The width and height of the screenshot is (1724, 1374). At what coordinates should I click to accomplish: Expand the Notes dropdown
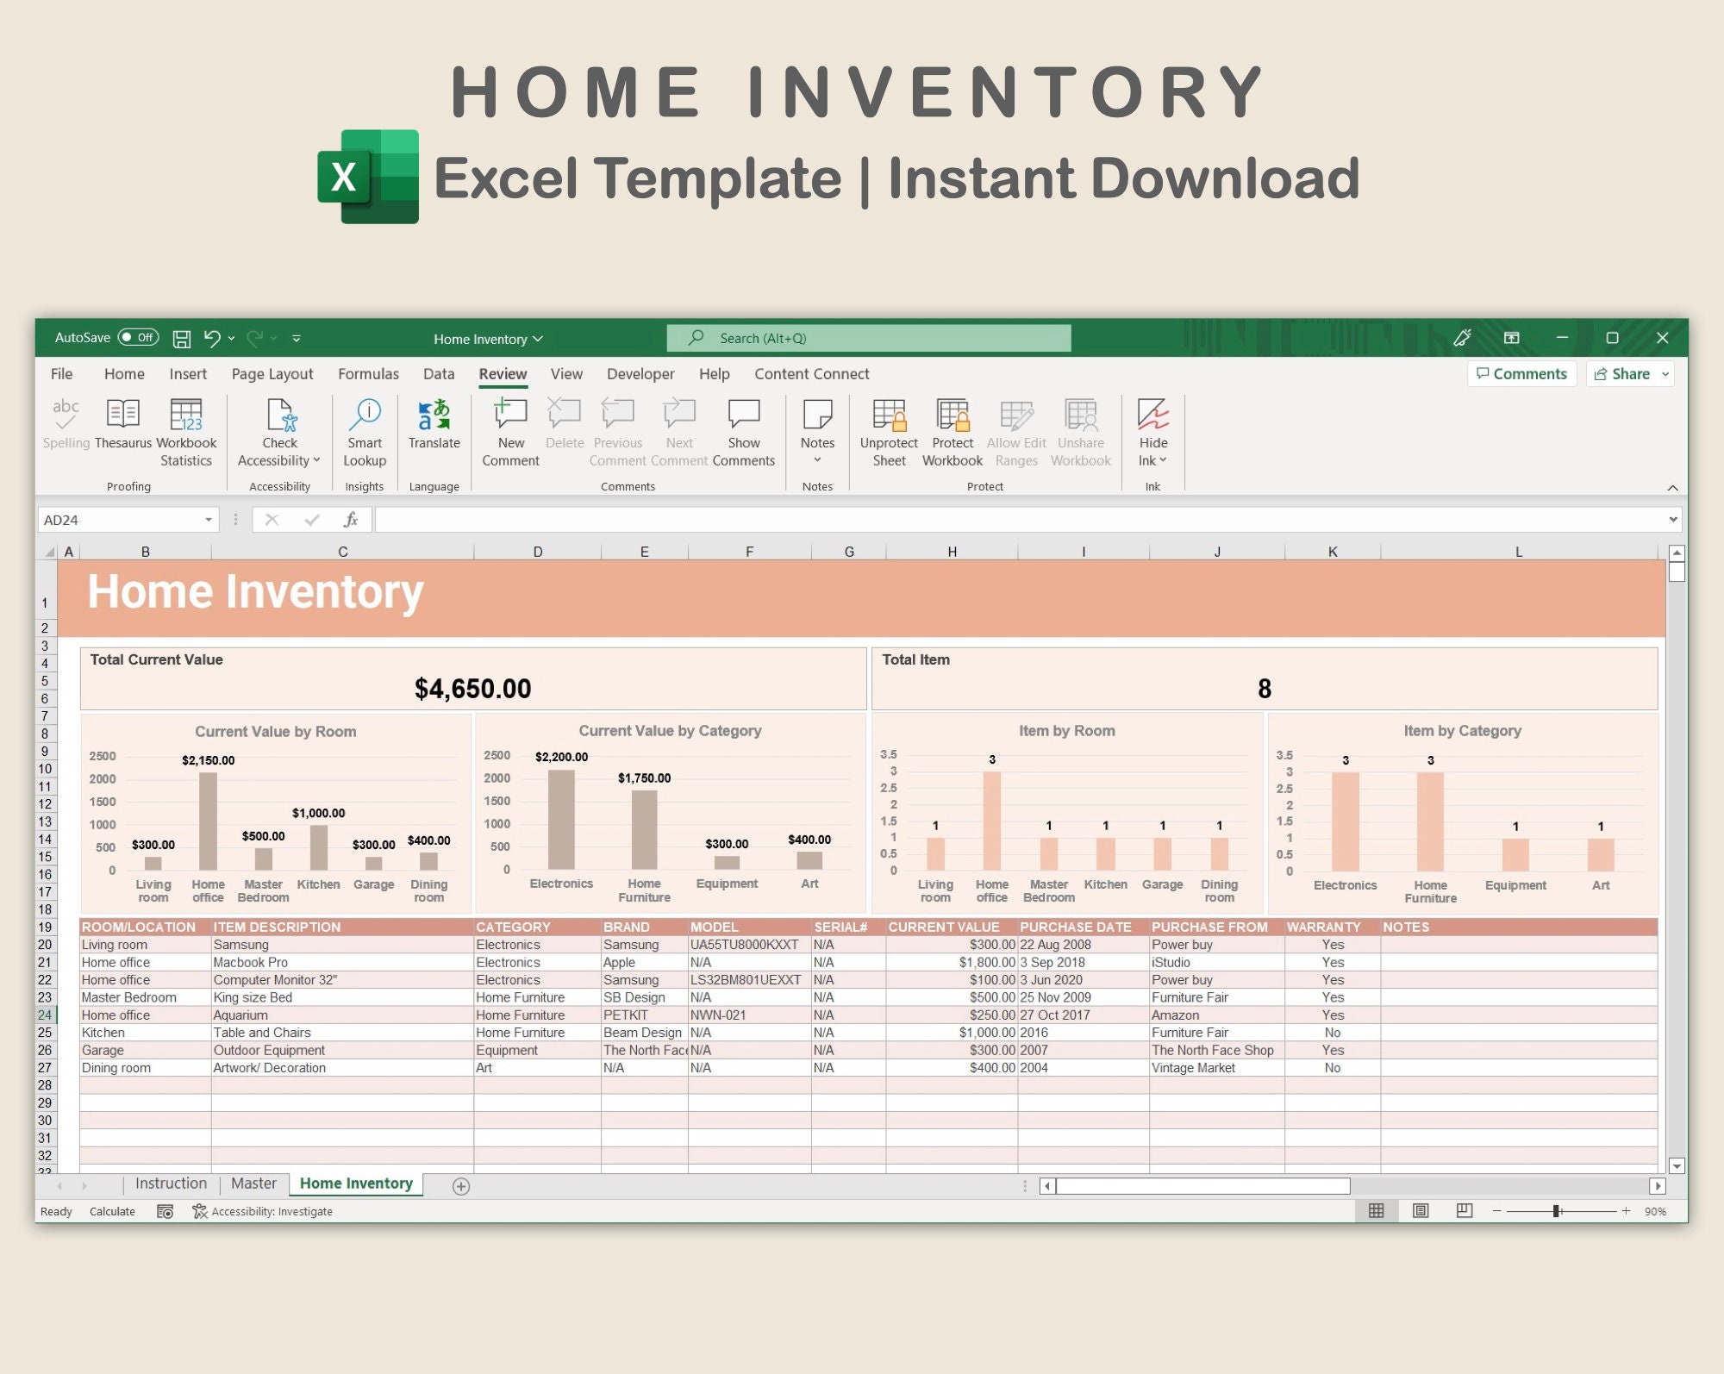816,459
